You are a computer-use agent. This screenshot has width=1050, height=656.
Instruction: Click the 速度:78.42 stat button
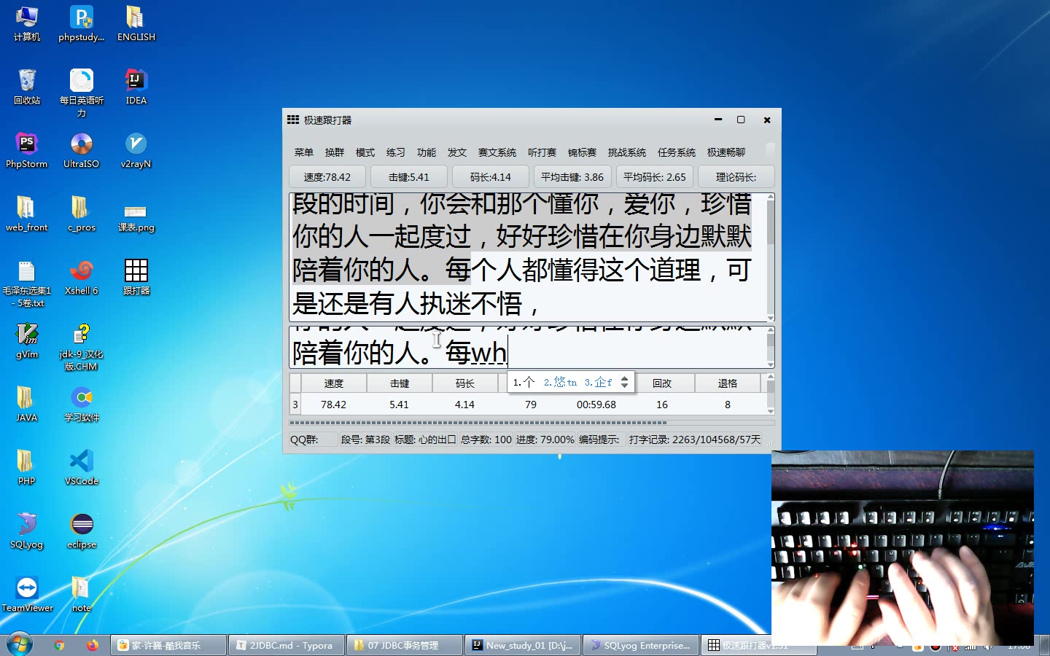coord(327,177)
